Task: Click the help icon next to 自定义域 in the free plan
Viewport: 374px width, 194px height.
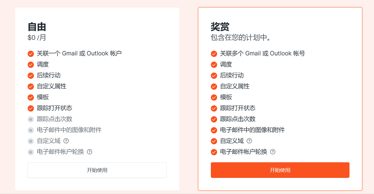Action: coord(66,141)
